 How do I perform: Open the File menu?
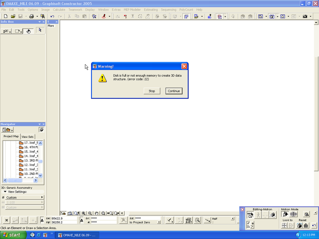4,10
